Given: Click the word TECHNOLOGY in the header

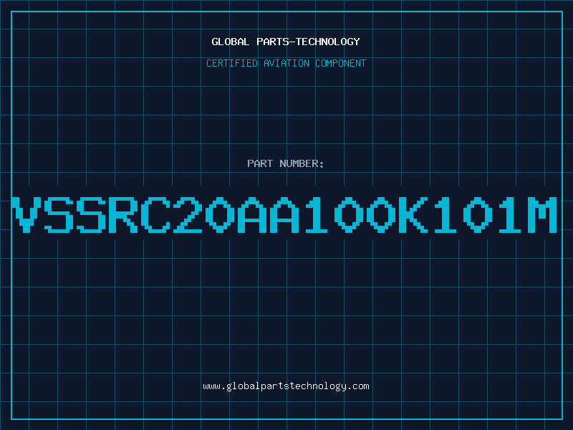Looking at the screenshot, I should coord(328,42).
